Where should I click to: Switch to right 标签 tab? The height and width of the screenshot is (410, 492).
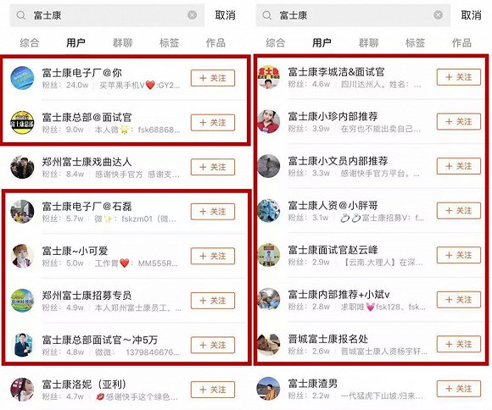[415, 42]
